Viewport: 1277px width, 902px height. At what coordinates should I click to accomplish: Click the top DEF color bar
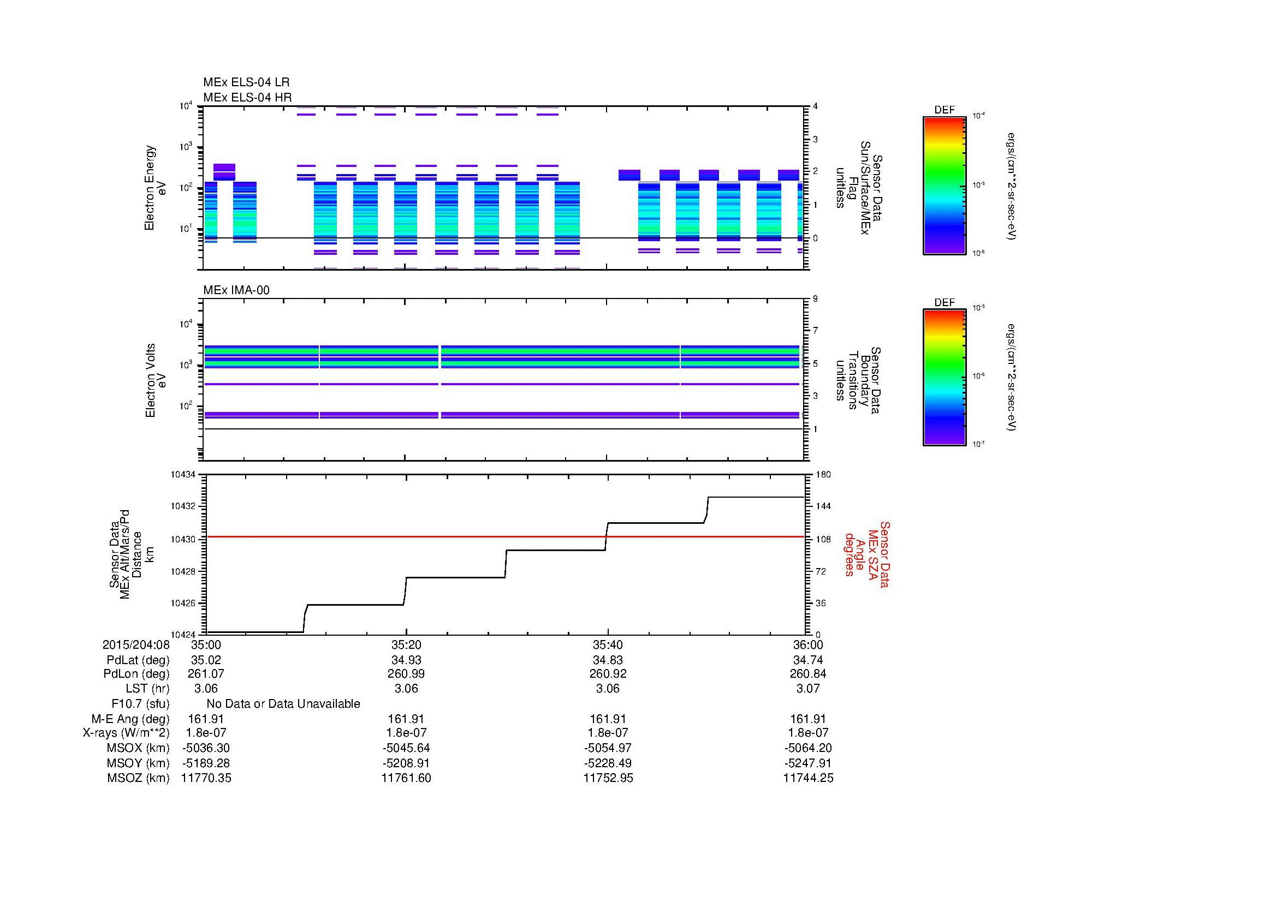tap(945, 185)
